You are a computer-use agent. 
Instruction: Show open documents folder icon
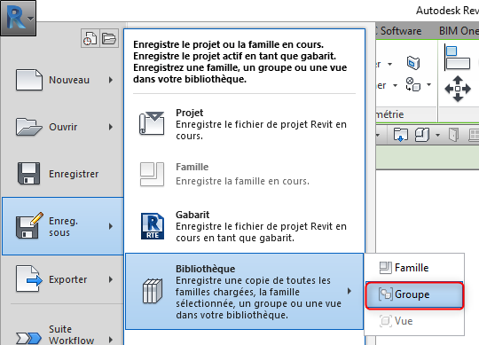pos(109,38)
